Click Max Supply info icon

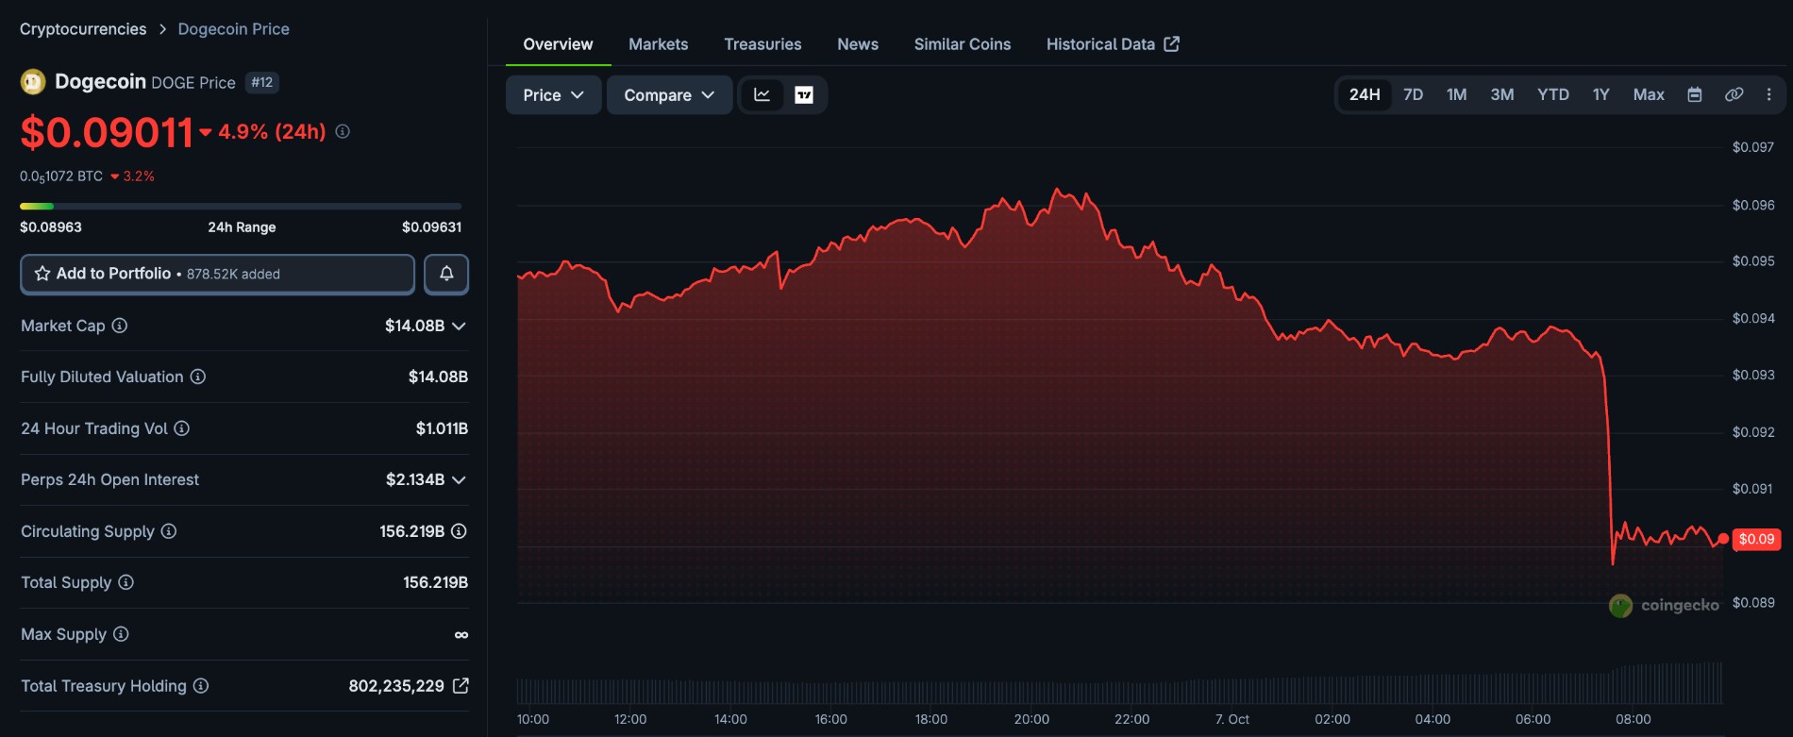click(121, 634)
